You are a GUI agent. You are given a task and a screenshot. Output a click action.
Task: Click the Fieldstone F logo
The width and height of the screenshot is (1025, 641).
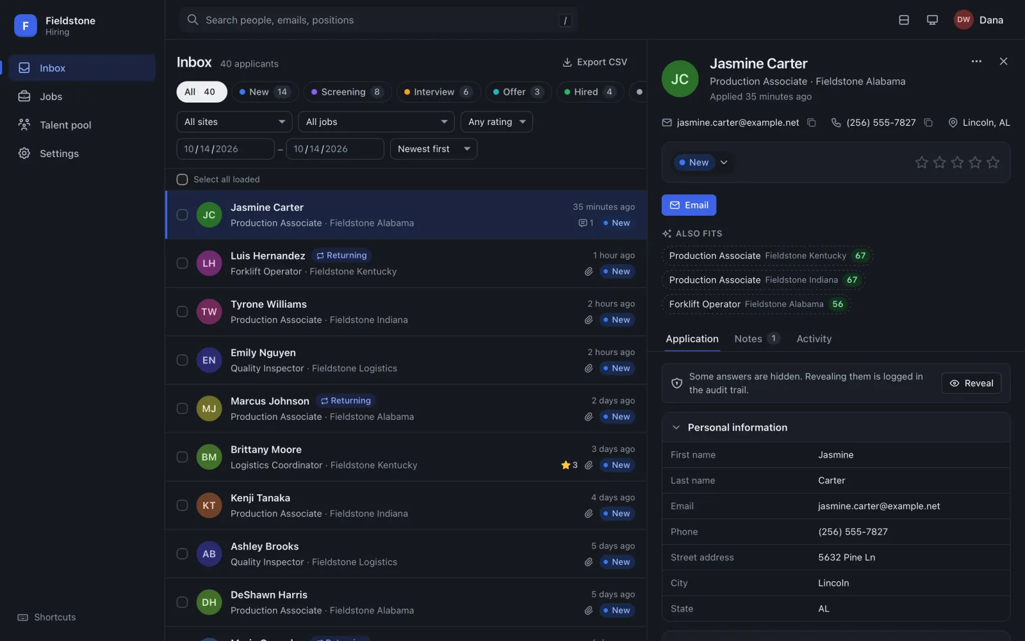[26, 26]
